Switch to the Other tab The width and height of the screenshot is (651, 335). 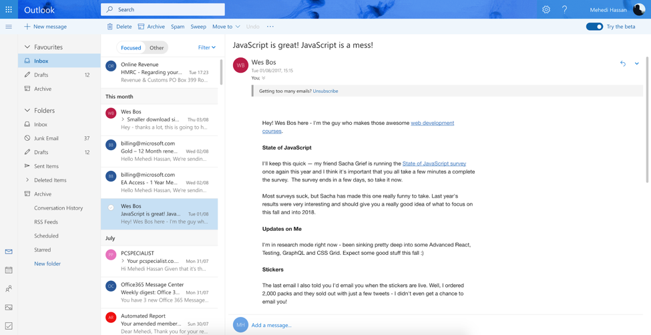coord(156,48)
